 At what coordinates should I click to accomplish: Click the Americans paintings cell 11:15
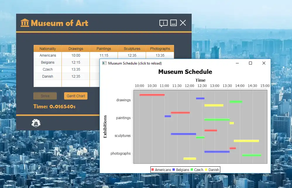104,55
